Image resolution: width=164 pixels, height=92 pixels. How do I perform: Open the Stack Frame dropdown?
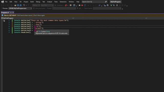[107, 8]
